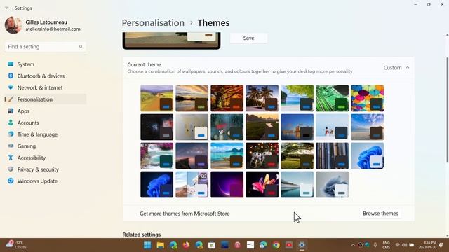Choose the blue dusk waterfront theme
Image resolution: width=449 pixels, height=252 pixels.
point(297,127)
